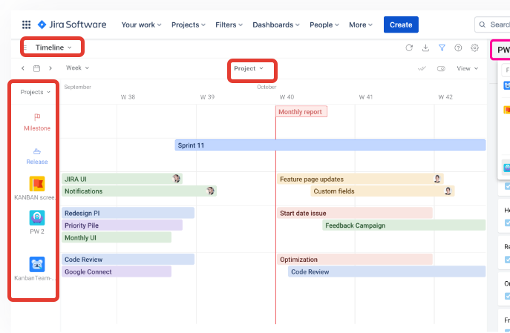Image resolution: width=510 pixels, height=333 pixels.
Task: Click avatar on Custom fields bar
Action: click(x=448, y=191)
